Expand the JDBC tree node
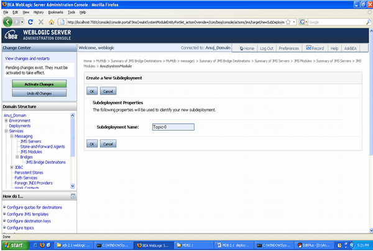 pyautogui.click(x=12, y=167)
